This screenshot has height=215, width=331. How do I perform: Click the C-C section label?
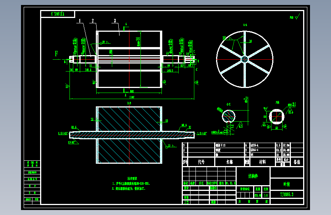pyautogui.click(x=229, y=104)
